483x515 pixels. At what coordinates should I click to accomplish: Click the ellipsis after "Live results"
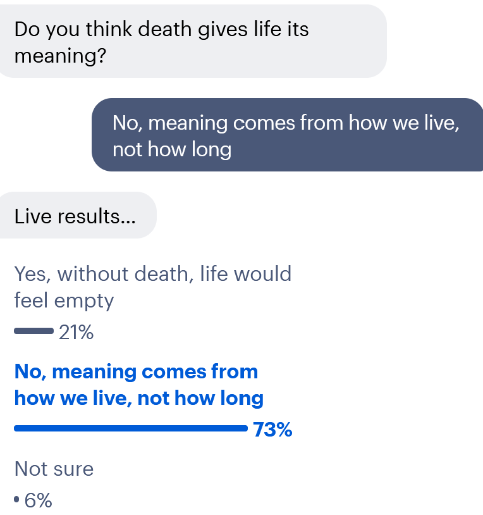point(128,218)
